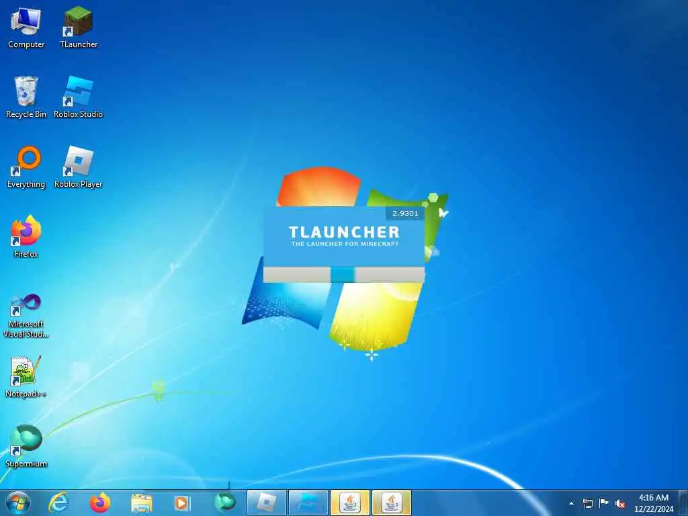Select the Firefox desktop shortcut
Screen dimensions: 688x516
click(26, 237)
